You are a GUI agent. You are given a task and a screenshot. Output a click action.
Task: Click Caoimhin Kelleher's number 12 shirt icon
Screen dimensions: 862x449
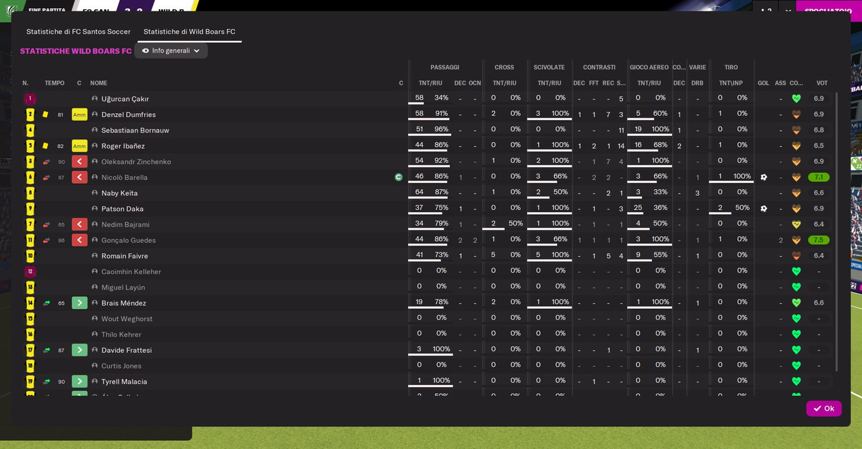[30, 272]
